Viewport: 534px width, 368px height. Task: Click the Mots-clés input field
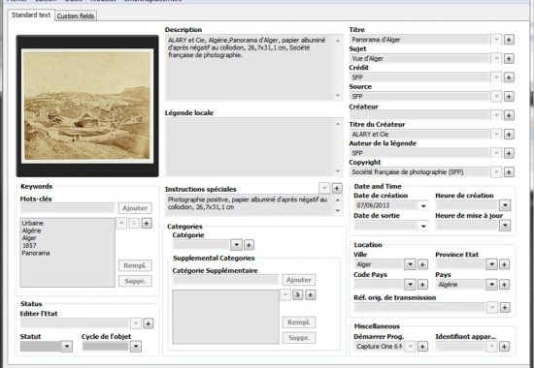point(67,208)
